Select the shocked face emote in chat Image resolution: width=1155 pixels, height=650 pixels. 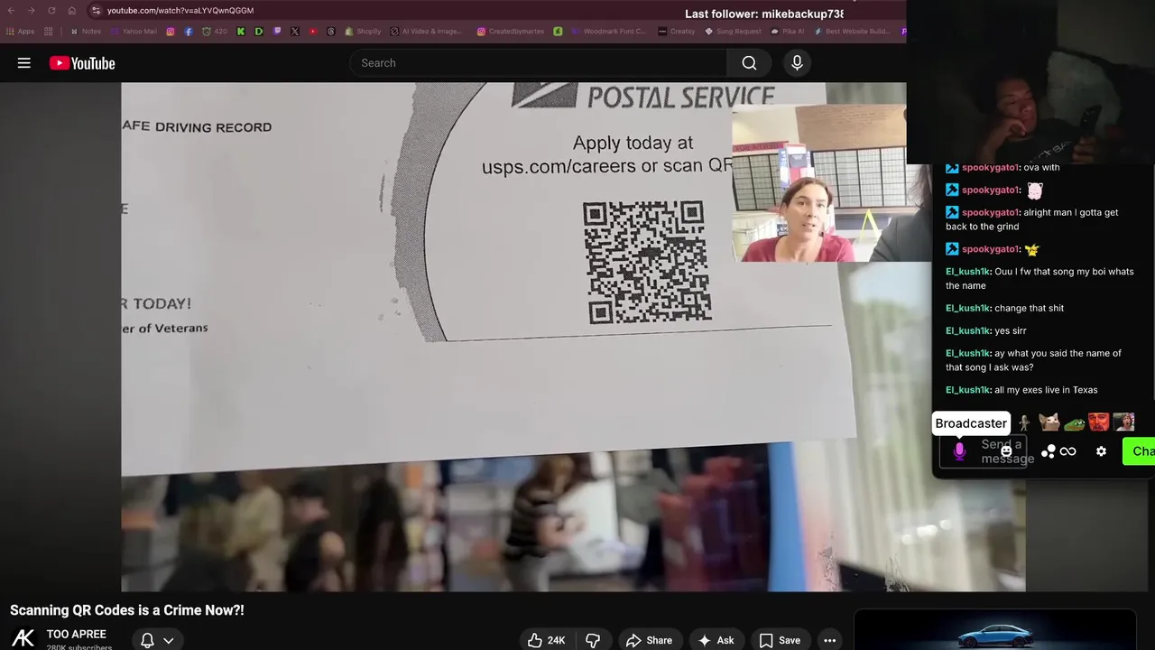(x=1123, y=422)
